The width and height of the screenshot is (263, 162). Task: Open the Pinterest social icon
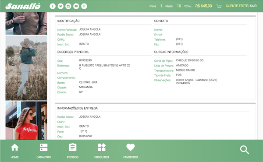(84, 6)
